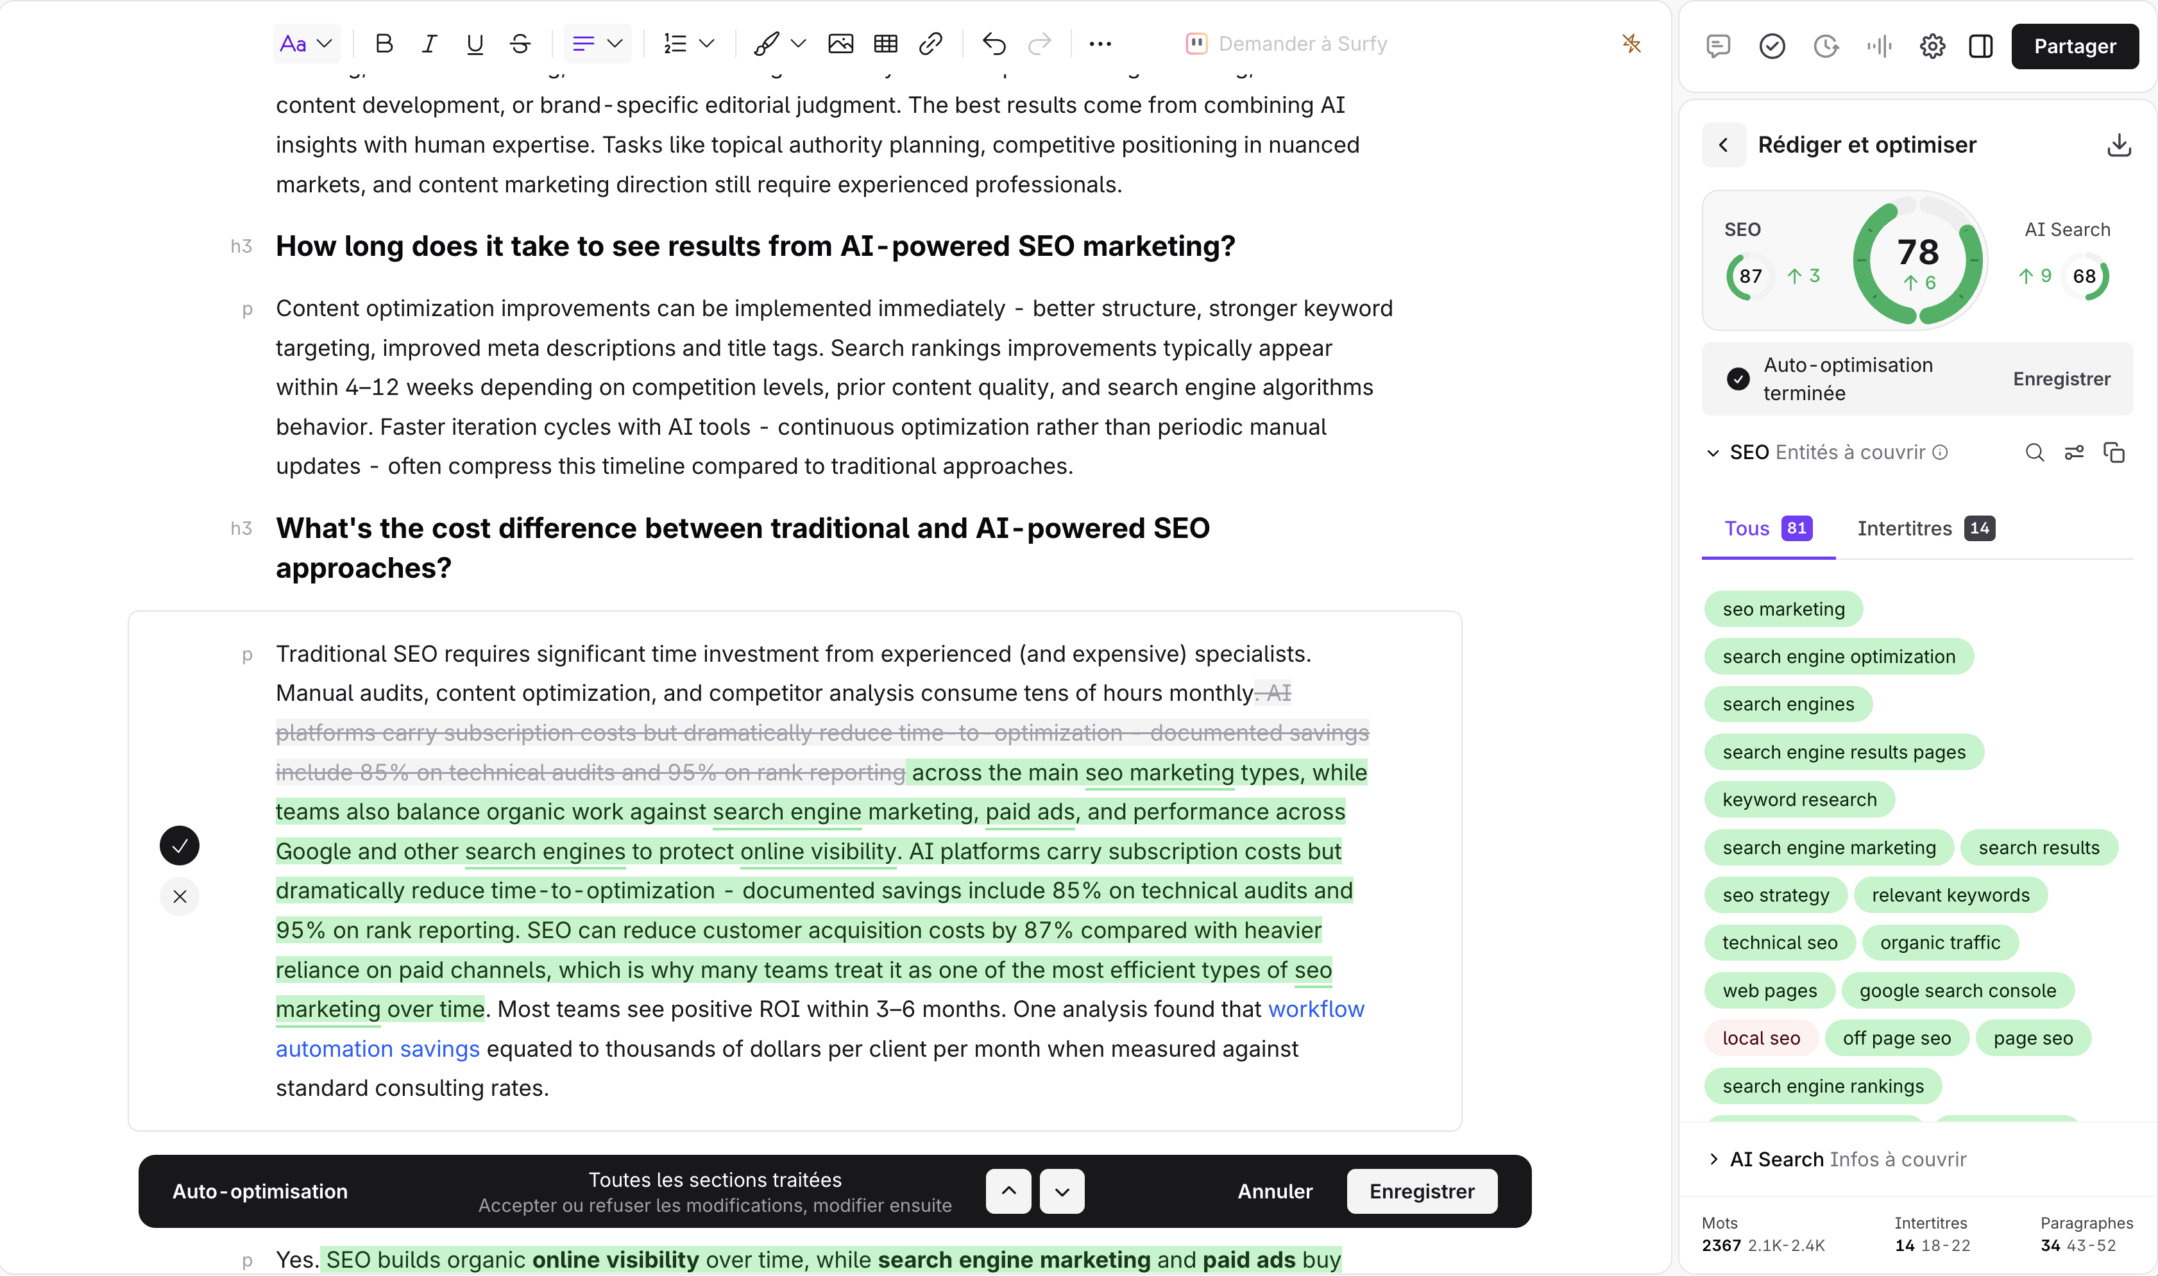The width and height of the screenshot is (2158, 1276).
Task: Download the report in Rédiger et optimiser
Action: [2118, 144]
